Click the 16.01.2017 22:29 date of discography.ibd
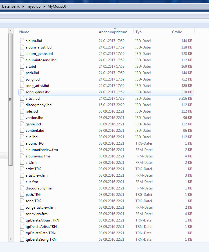This screenshot has width=209, height=252. [x=111, y=105]
